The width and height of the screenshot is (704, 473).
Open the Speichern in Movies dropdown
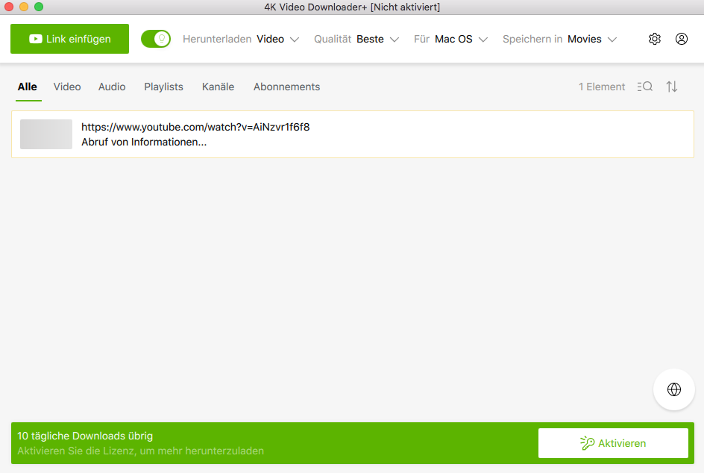(559, 39)
